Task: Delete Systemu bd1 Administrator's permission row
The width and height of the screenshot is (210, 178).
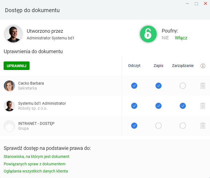Action: click(x=203, y=106)
